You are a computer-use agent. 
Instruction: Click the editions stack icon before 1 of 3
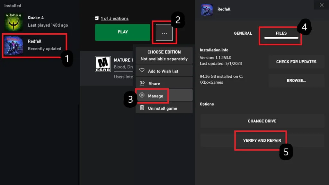coord(96,18)
